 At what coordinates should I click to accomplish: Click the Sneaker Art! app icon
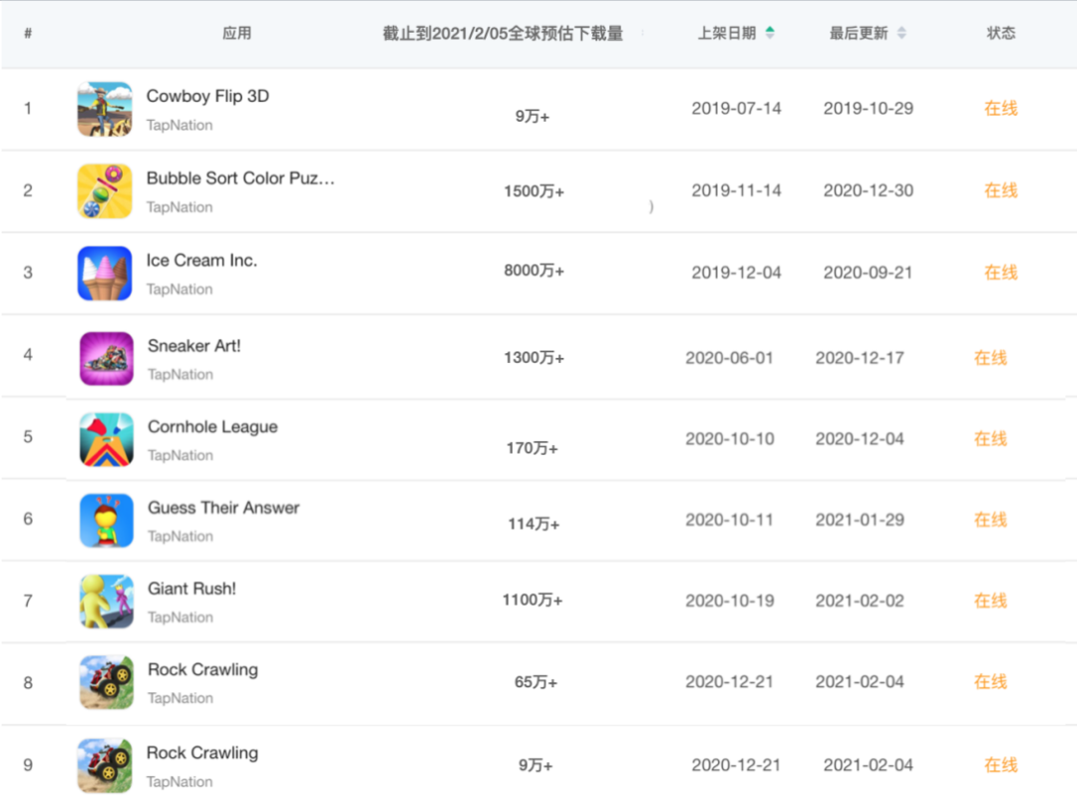click(104, 356)
